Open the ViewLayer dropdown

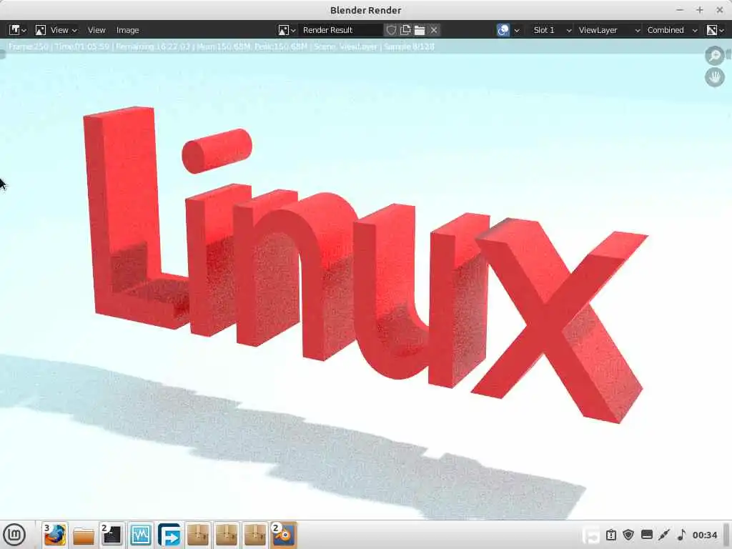click(608, 30)
